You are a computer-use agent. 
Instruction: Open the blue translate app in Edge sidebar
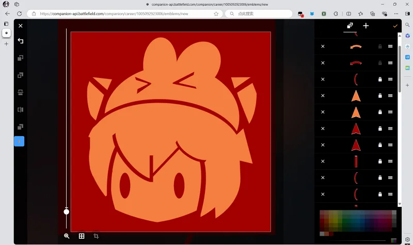407,57
